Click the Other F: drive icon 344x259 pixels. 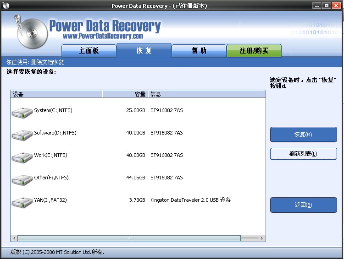(x=22, y=180)
